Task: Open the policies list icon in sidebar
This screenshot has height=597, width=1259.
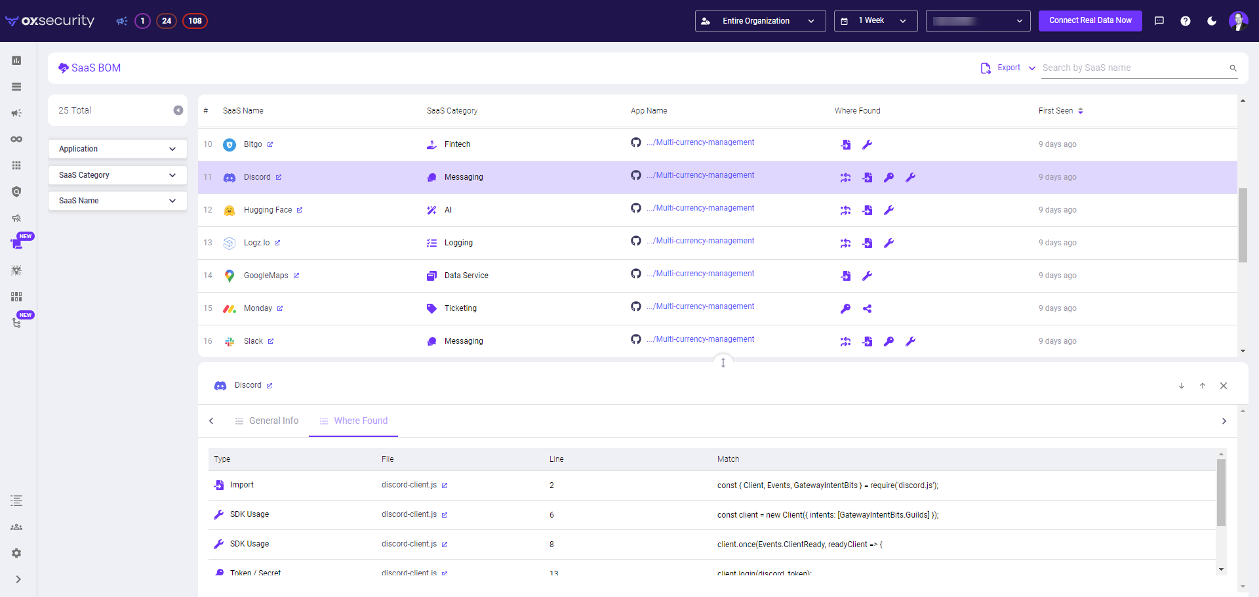Action: pos(16,501)
